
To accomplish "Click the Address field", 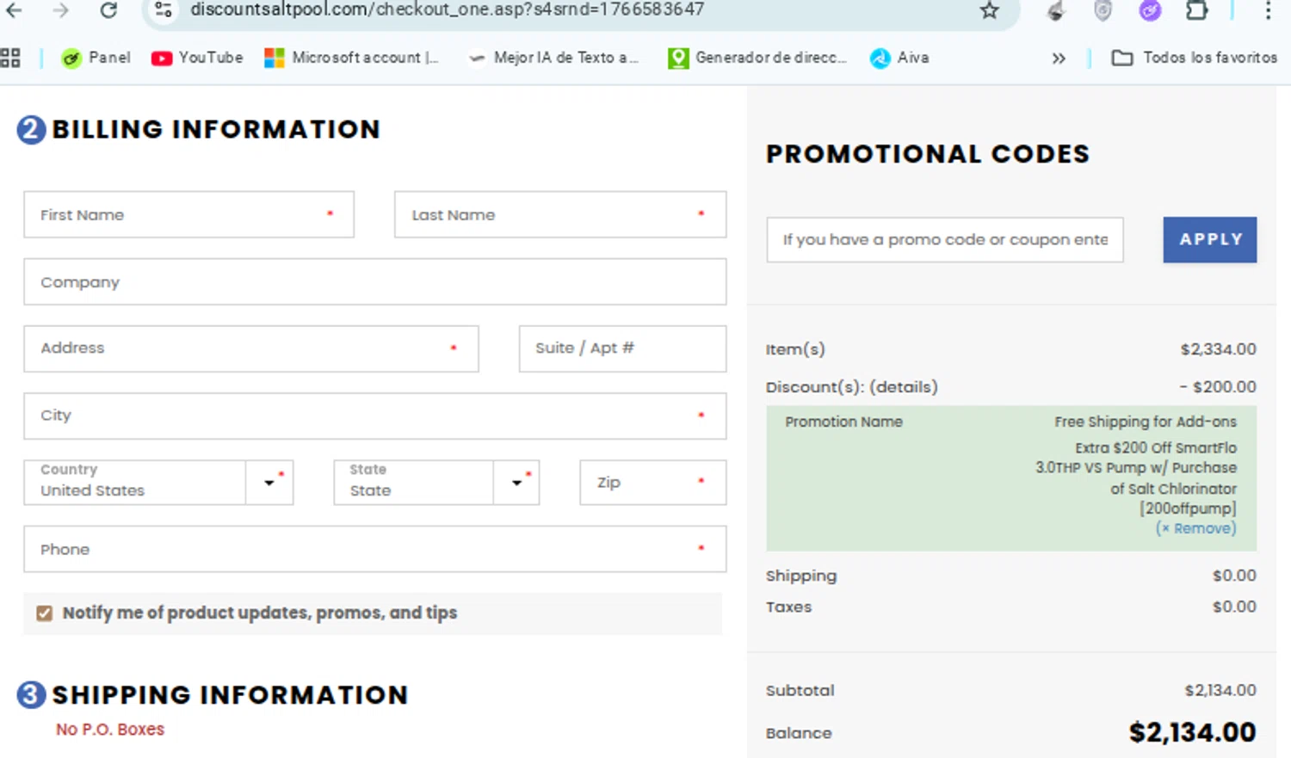I will (251, 348).
